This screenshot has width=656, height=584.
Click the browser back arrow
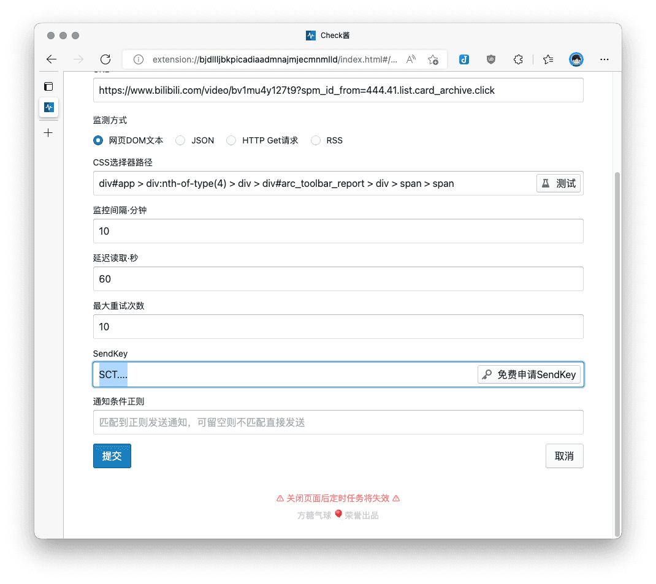(x=51, y=59)
